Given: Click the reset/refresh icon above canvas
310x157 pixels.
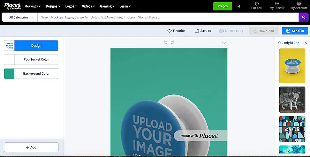Looking at the screenshot, I should [x=224, y=42].
